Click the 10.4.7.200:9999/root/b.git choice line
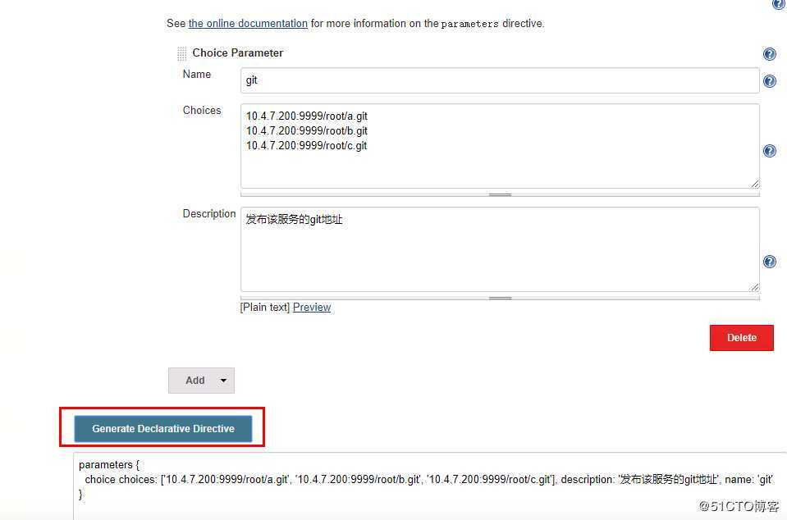This screenshot has width=787, height=520. point(307,131)
